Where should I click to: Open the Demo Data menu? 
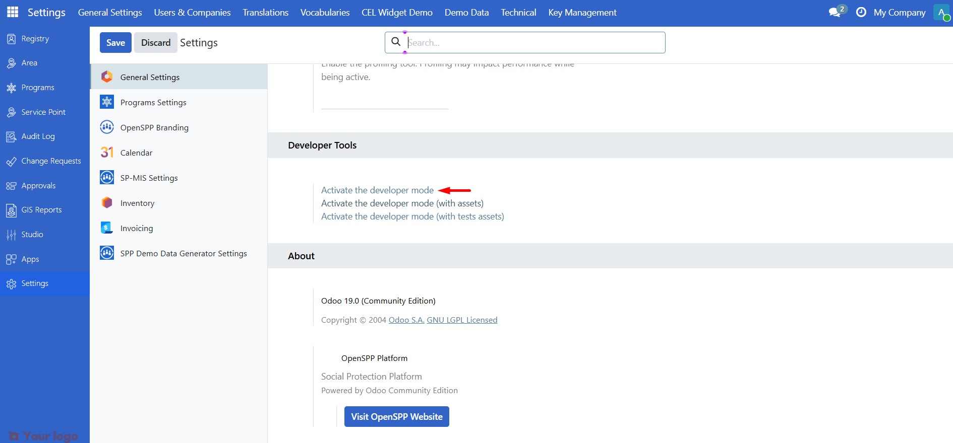(467, 13)
